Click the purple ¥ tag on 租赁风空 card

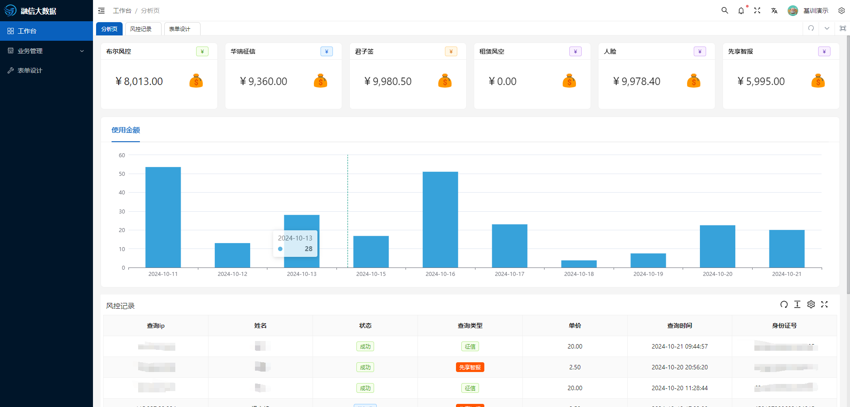[x=576, y=51]
